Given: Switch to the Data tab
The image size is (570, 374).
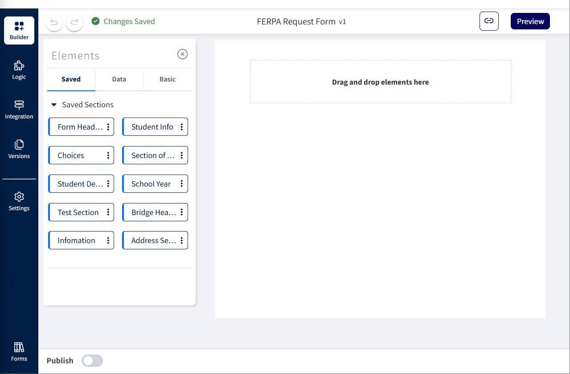Looking at the screenshot, I should (119, 79).
